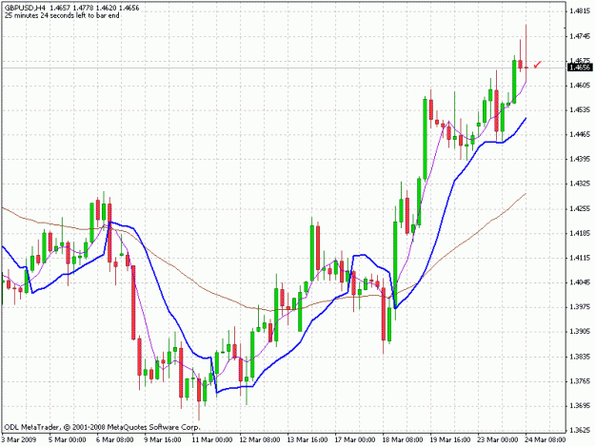Screen dimensions: 595x446
Task: Click the 13 Mar 16:00 time axis label
Action: (x=307, y=439)
